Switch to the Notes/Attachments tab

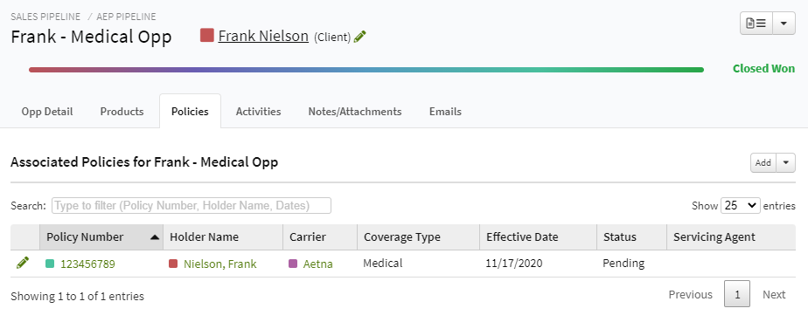(x=355, y=112)
